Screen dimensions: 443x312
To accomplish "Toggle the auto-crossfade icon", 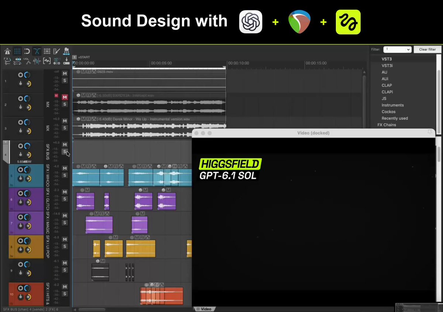I will click(x=37, y=51).
